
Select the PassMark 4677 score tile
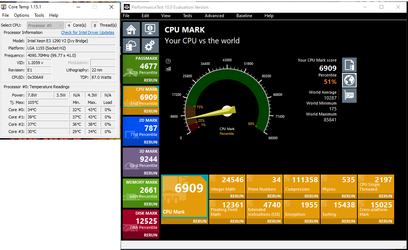tap(141, 66)
